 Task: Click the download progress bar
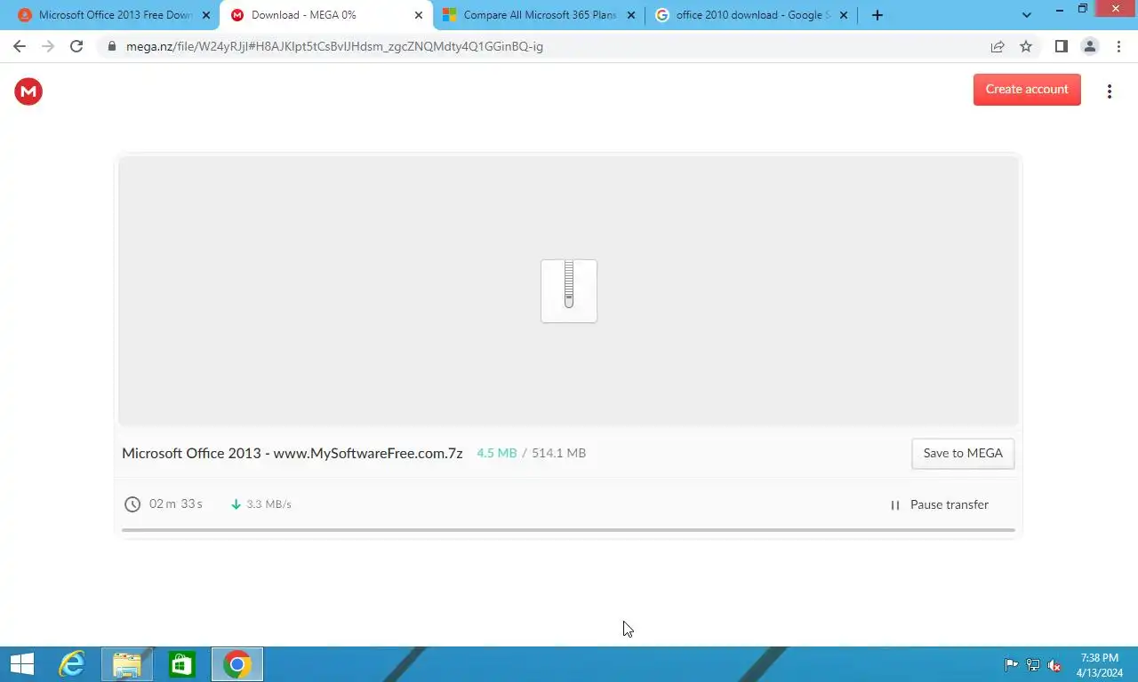[568, 530]
